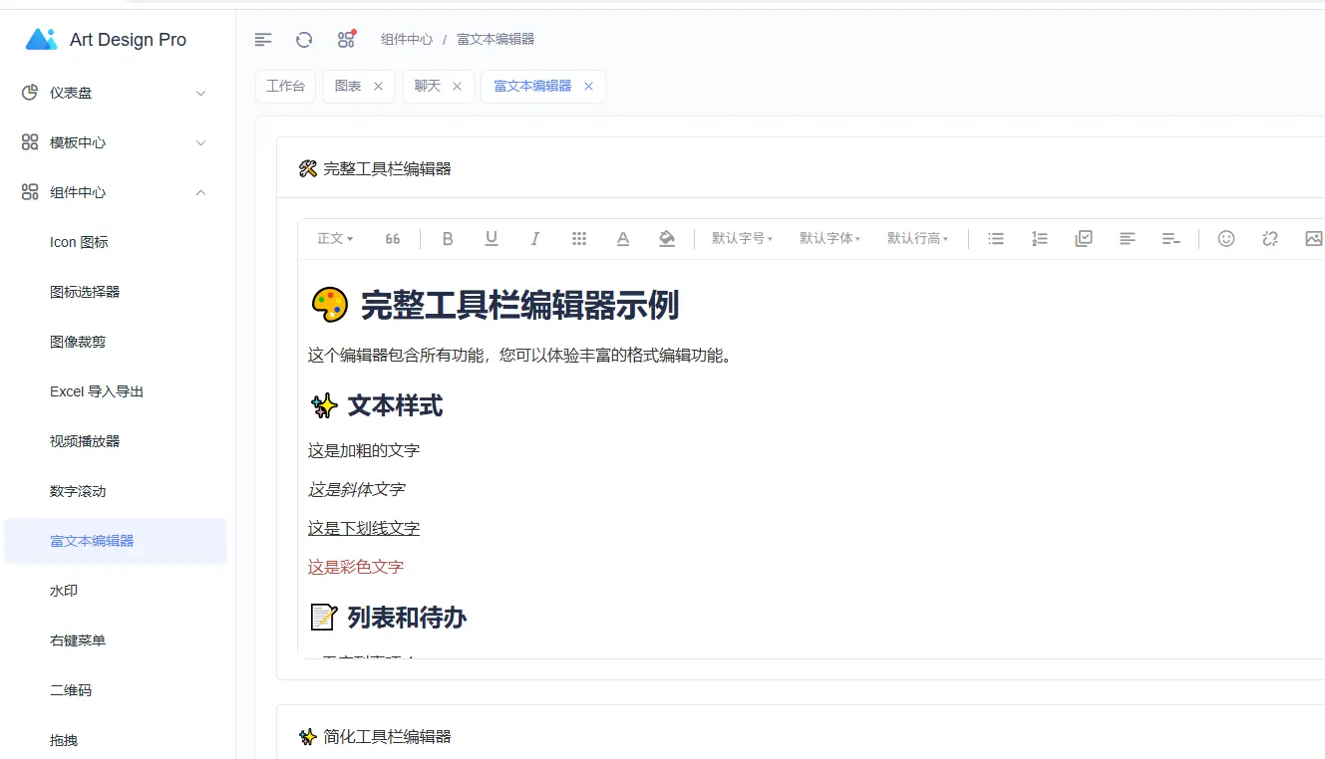Toggle italic formatting in the toolbar
The image size is (1325, 759).
pos(535,238)
